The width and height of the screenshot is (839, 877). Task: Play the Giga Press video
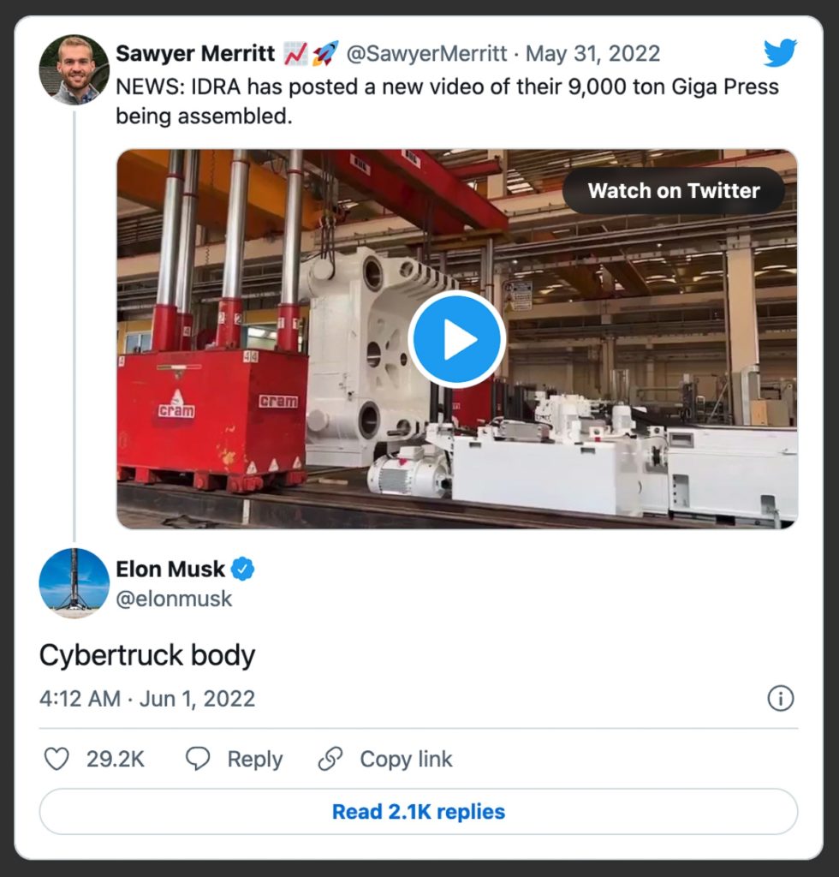(x=457, y=340)
